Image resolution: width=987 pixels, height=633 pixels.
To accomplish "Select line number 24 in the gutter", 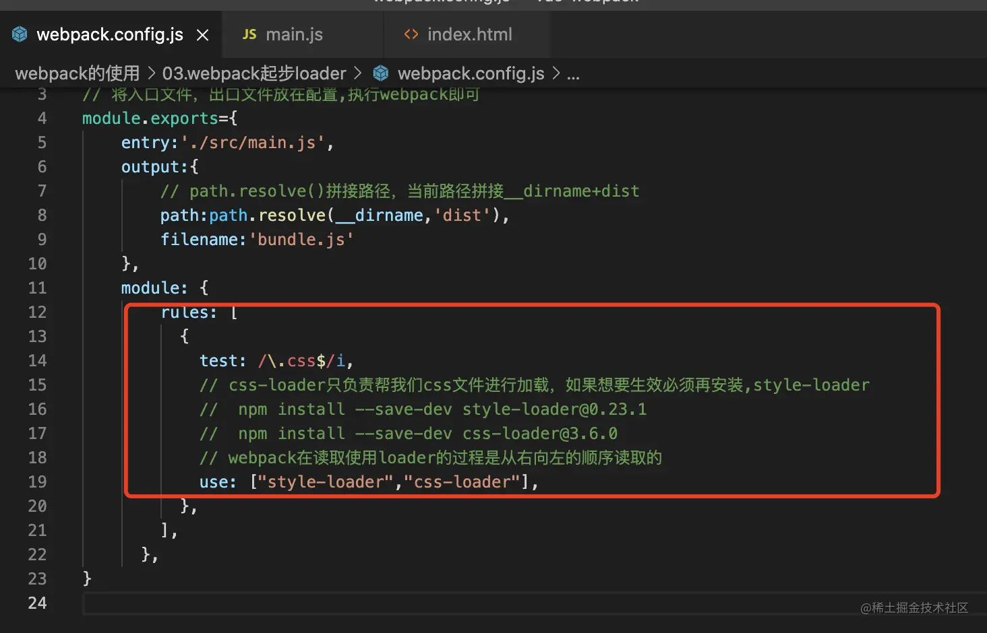I will coord(38,603).
